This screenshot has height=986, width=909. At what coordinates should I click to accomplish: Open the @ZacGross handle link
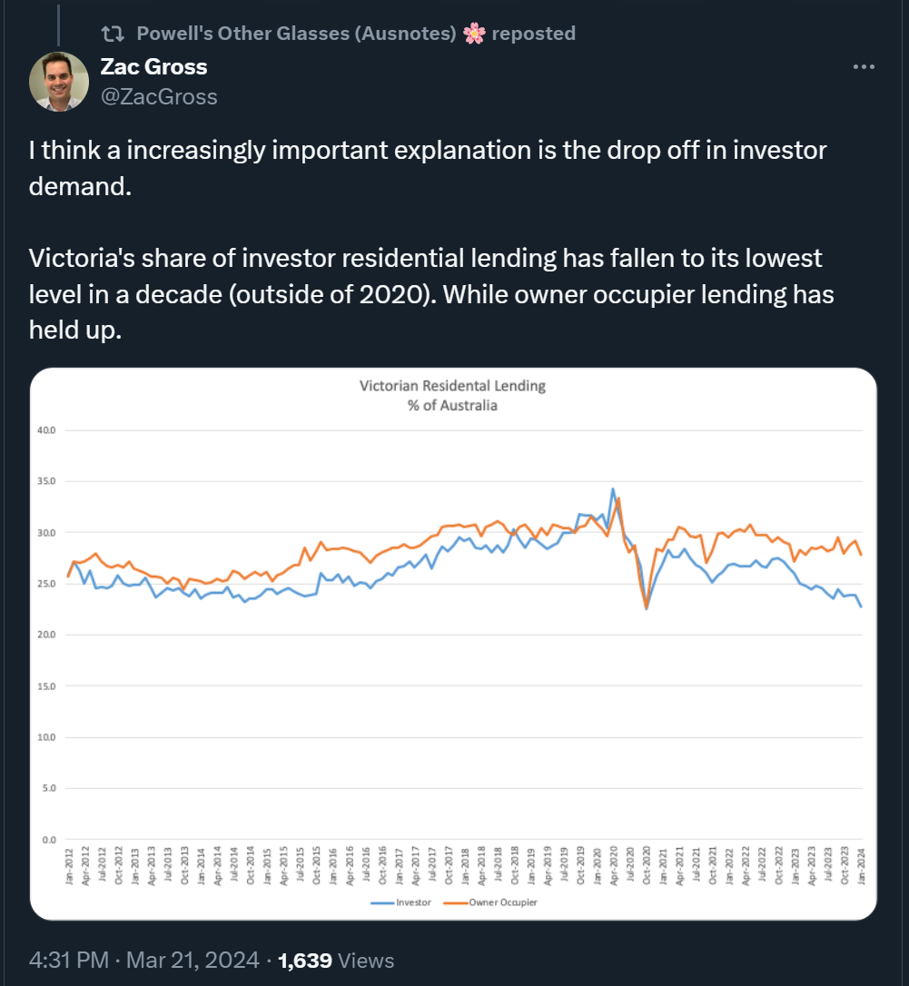tap(159, 97)
